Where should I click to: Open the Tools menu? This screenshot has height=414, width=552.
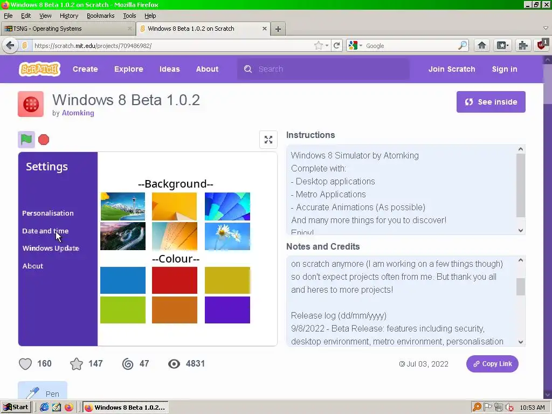(x=129, y=16)
